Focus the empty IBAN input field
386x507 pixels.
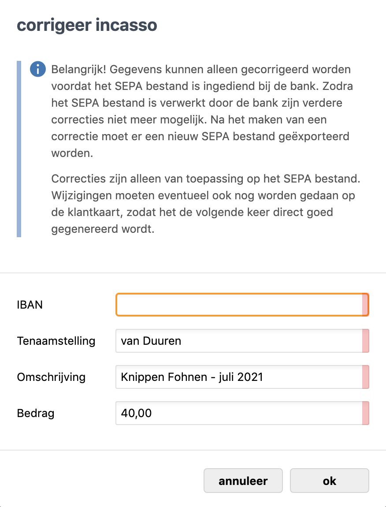coord(238,305)
